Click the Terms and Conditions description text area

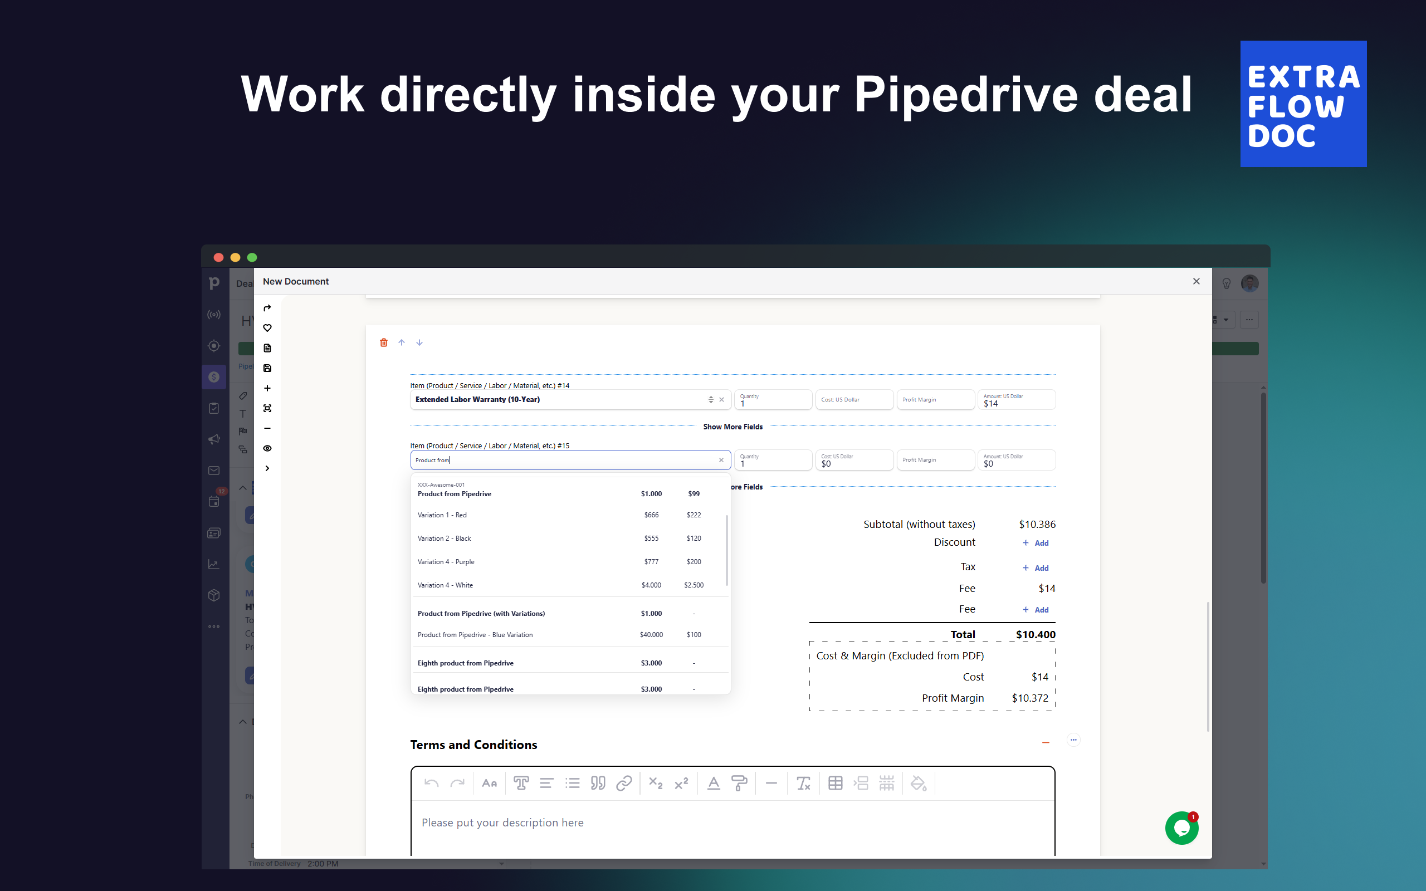pos(732,828)
